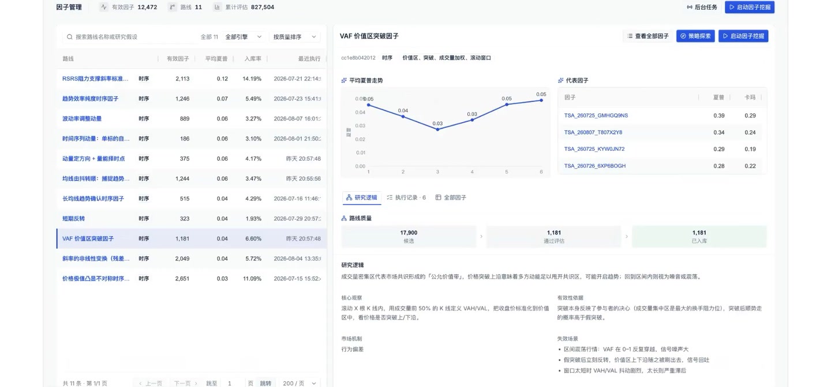Open route 趋势效率纯度时序因子

pyautogui.click(x=91, y=99)
